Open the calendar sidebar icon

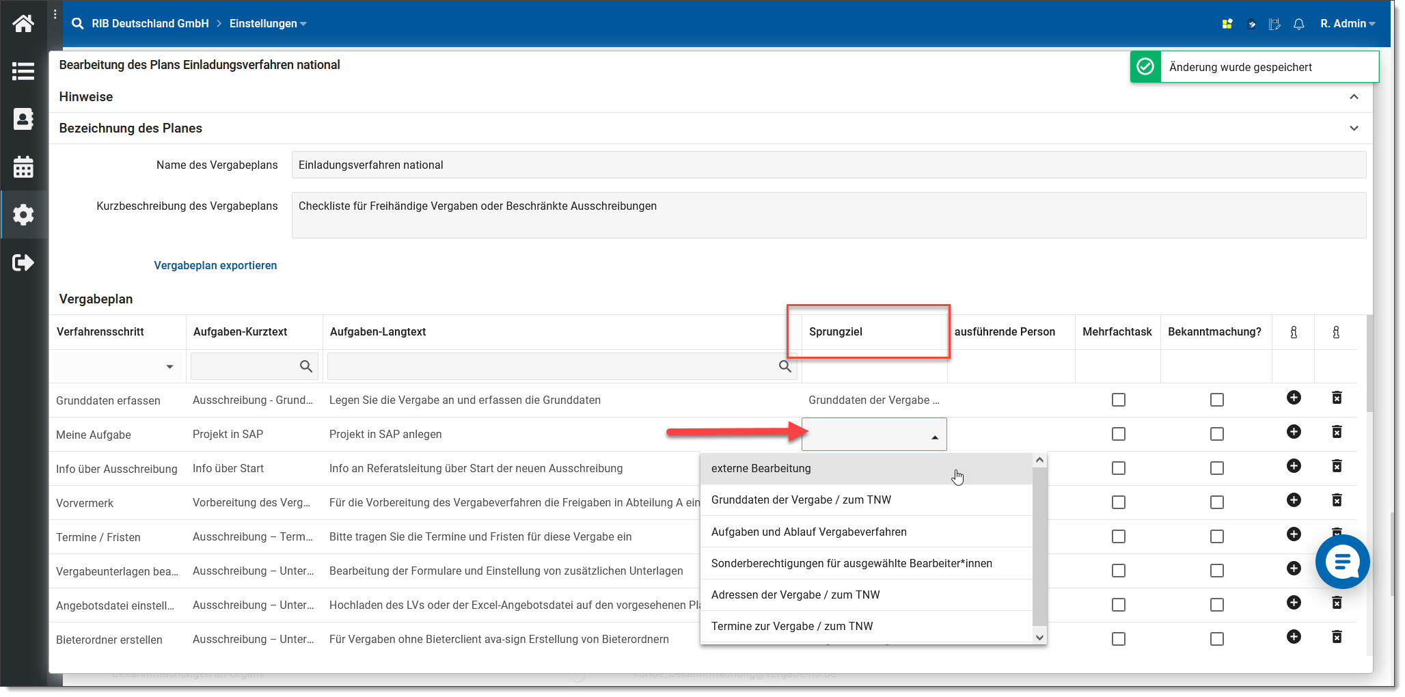click(x=23, y=167)
